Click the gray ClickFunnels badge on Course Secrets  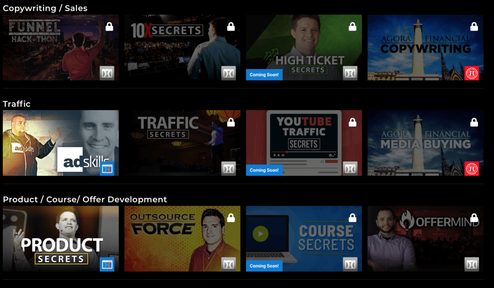(x=350, y=265)
